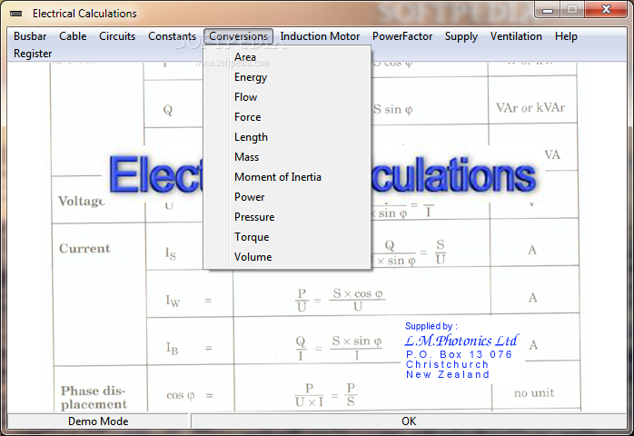This screenshot has width=634, height=436.
Task: Choose Flow from Conversions menu
Action: click(287, 97)
